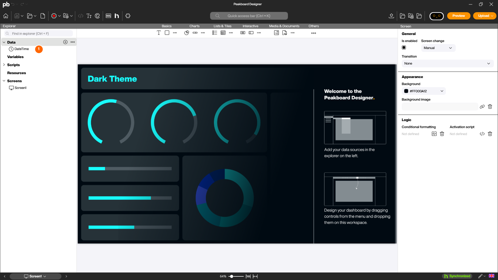498x280 pixels.
Task: Open the Peakboard Hub h icon
Action: point(117,16)
